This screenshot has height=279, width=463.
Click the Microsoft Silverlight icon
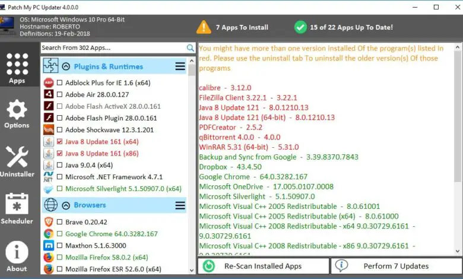(49, 189)
